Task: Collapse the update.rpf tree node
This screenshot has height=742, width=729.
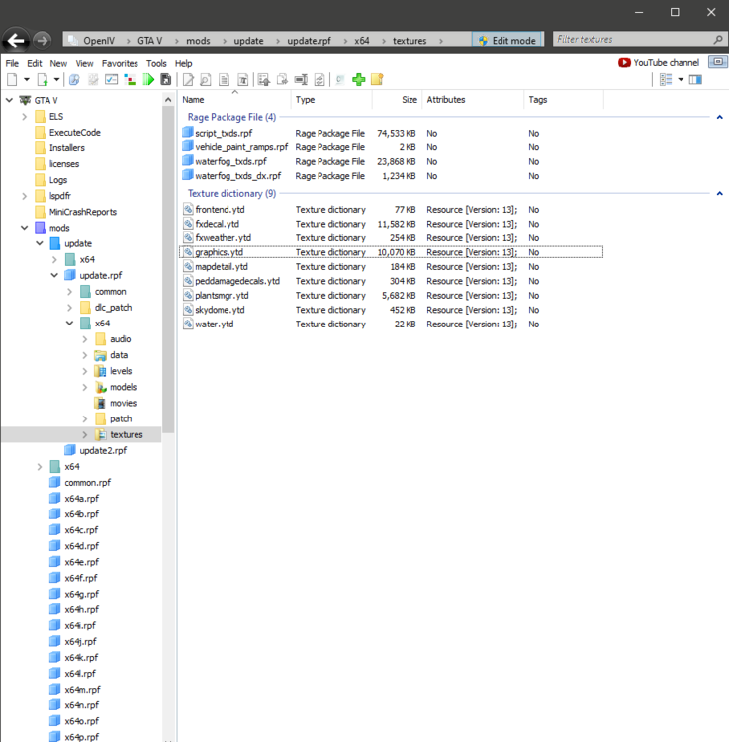Action: pos(54,275)
